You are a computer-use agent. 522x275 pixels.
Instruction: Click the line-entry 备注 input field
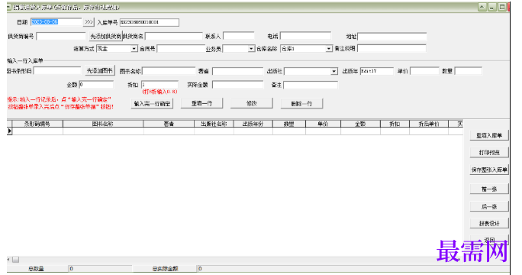pyautogui.click(x=311, y=85)
